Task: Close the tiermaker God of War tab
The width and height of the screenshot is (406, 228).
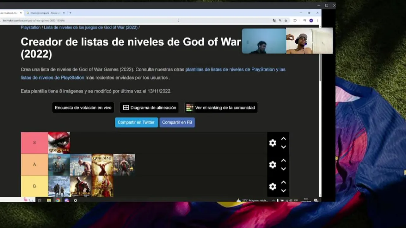Action: 21,13
